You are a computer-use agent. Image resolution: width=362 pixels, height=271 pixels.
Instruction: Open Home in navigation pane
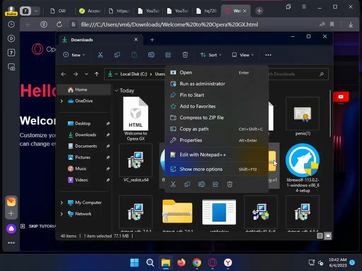tap(84, 90)
